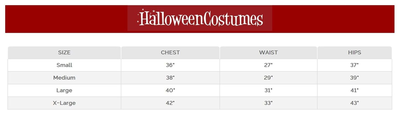
Task: Choose the Medium size row label
Action: pyautogui.click(x=64, y=78)
